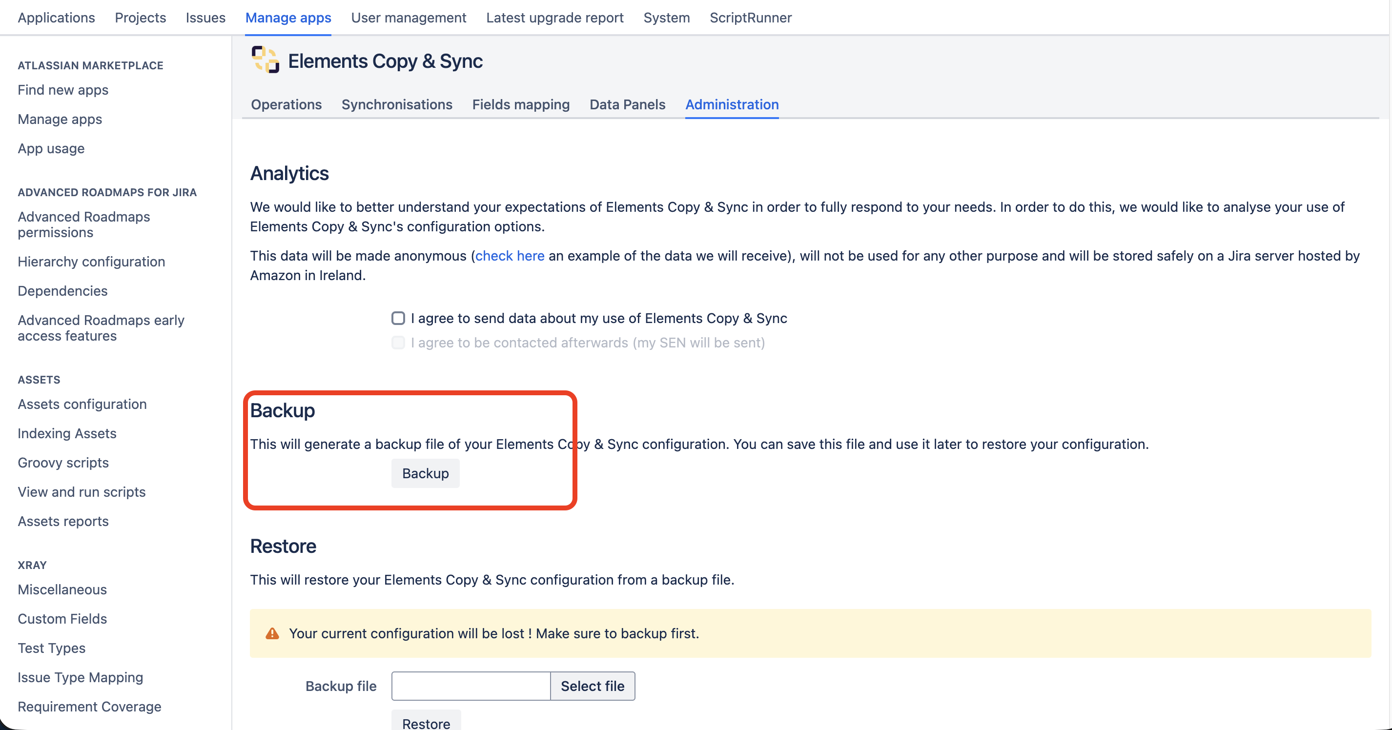The height and width of the screenshot is (730, 1392).
Task: Open Find new apps in sidebar
Action: click(62, 90)
